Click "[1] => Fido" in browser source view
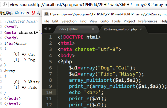Viewport: 167px width, 108px height. click(x=25, y=87)
